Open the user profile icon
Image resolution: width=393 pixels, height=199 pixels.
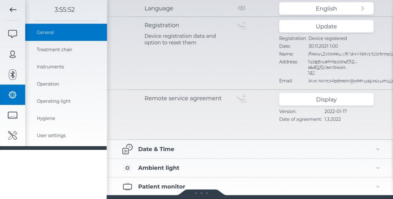[13, 54]
